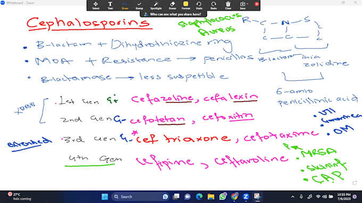Click the Zoom logo in title bar
The width and height of the screenshot is (362, 203).
(x=3, y=3)
